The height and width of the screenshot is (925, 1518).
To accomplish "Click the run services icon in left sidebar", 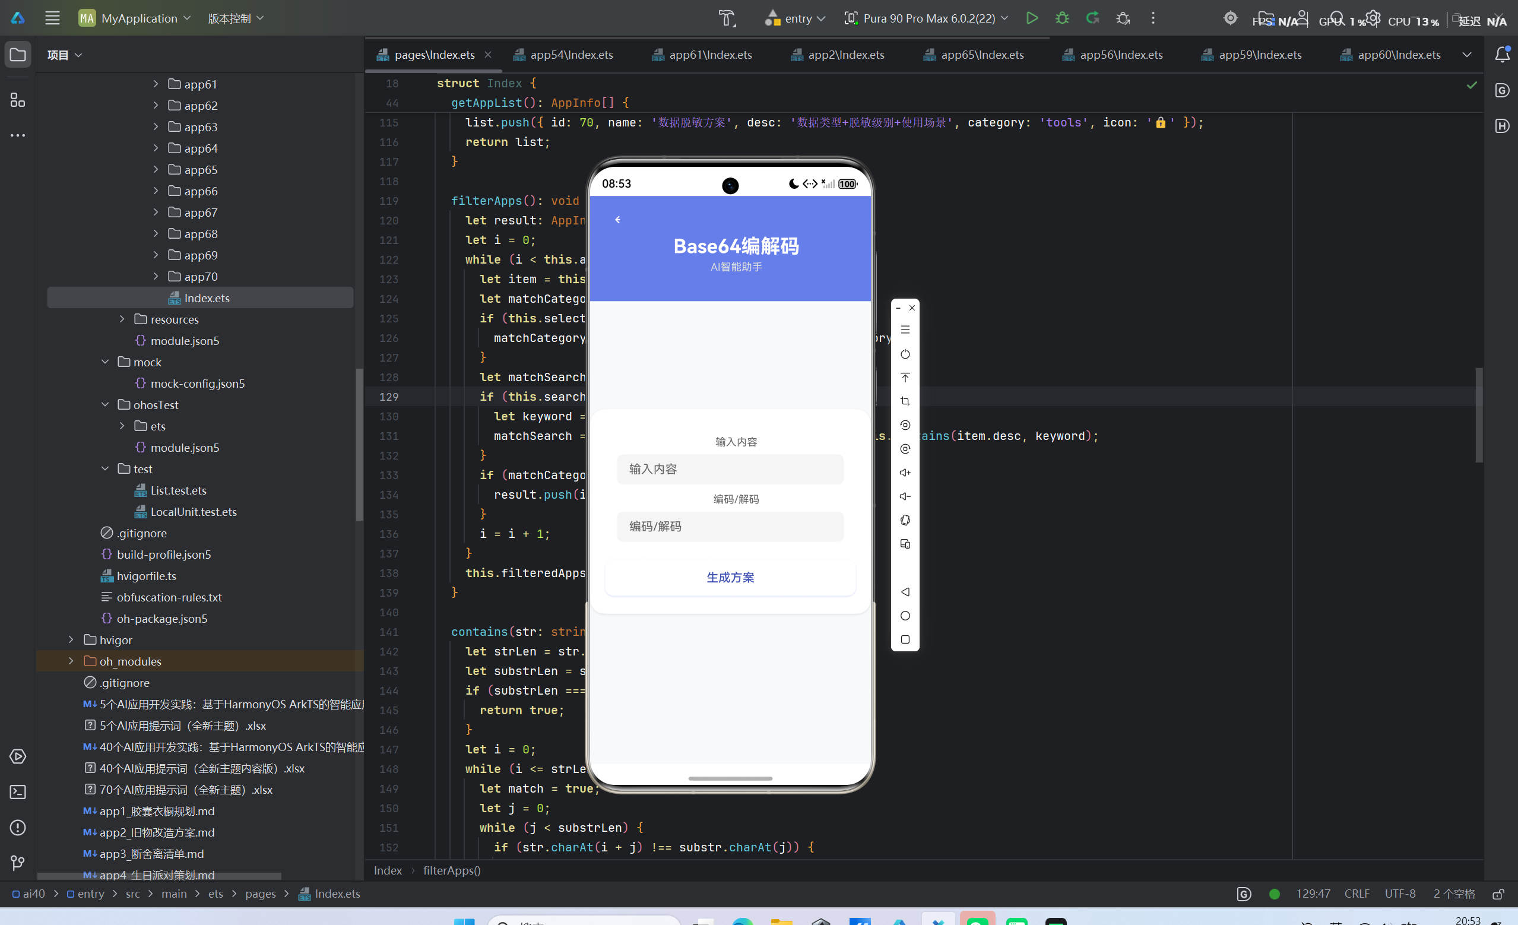I will point(18,756).
